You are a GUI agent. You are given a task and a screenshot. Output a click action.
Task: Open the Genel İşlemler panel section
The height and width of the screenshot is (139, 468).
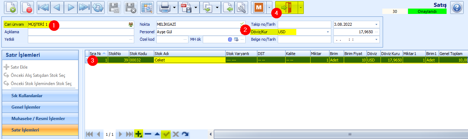[x=40, y=107]
